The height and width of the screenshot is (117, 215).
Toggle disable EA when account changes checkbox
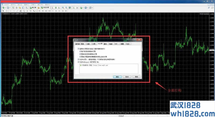tap(80, 51)
